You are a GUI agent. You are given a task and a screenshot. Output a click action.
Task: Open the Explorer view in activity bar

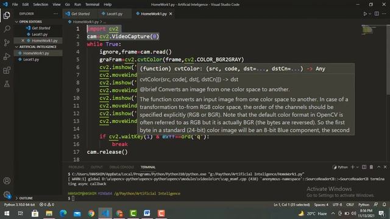[x=7, y=15]
